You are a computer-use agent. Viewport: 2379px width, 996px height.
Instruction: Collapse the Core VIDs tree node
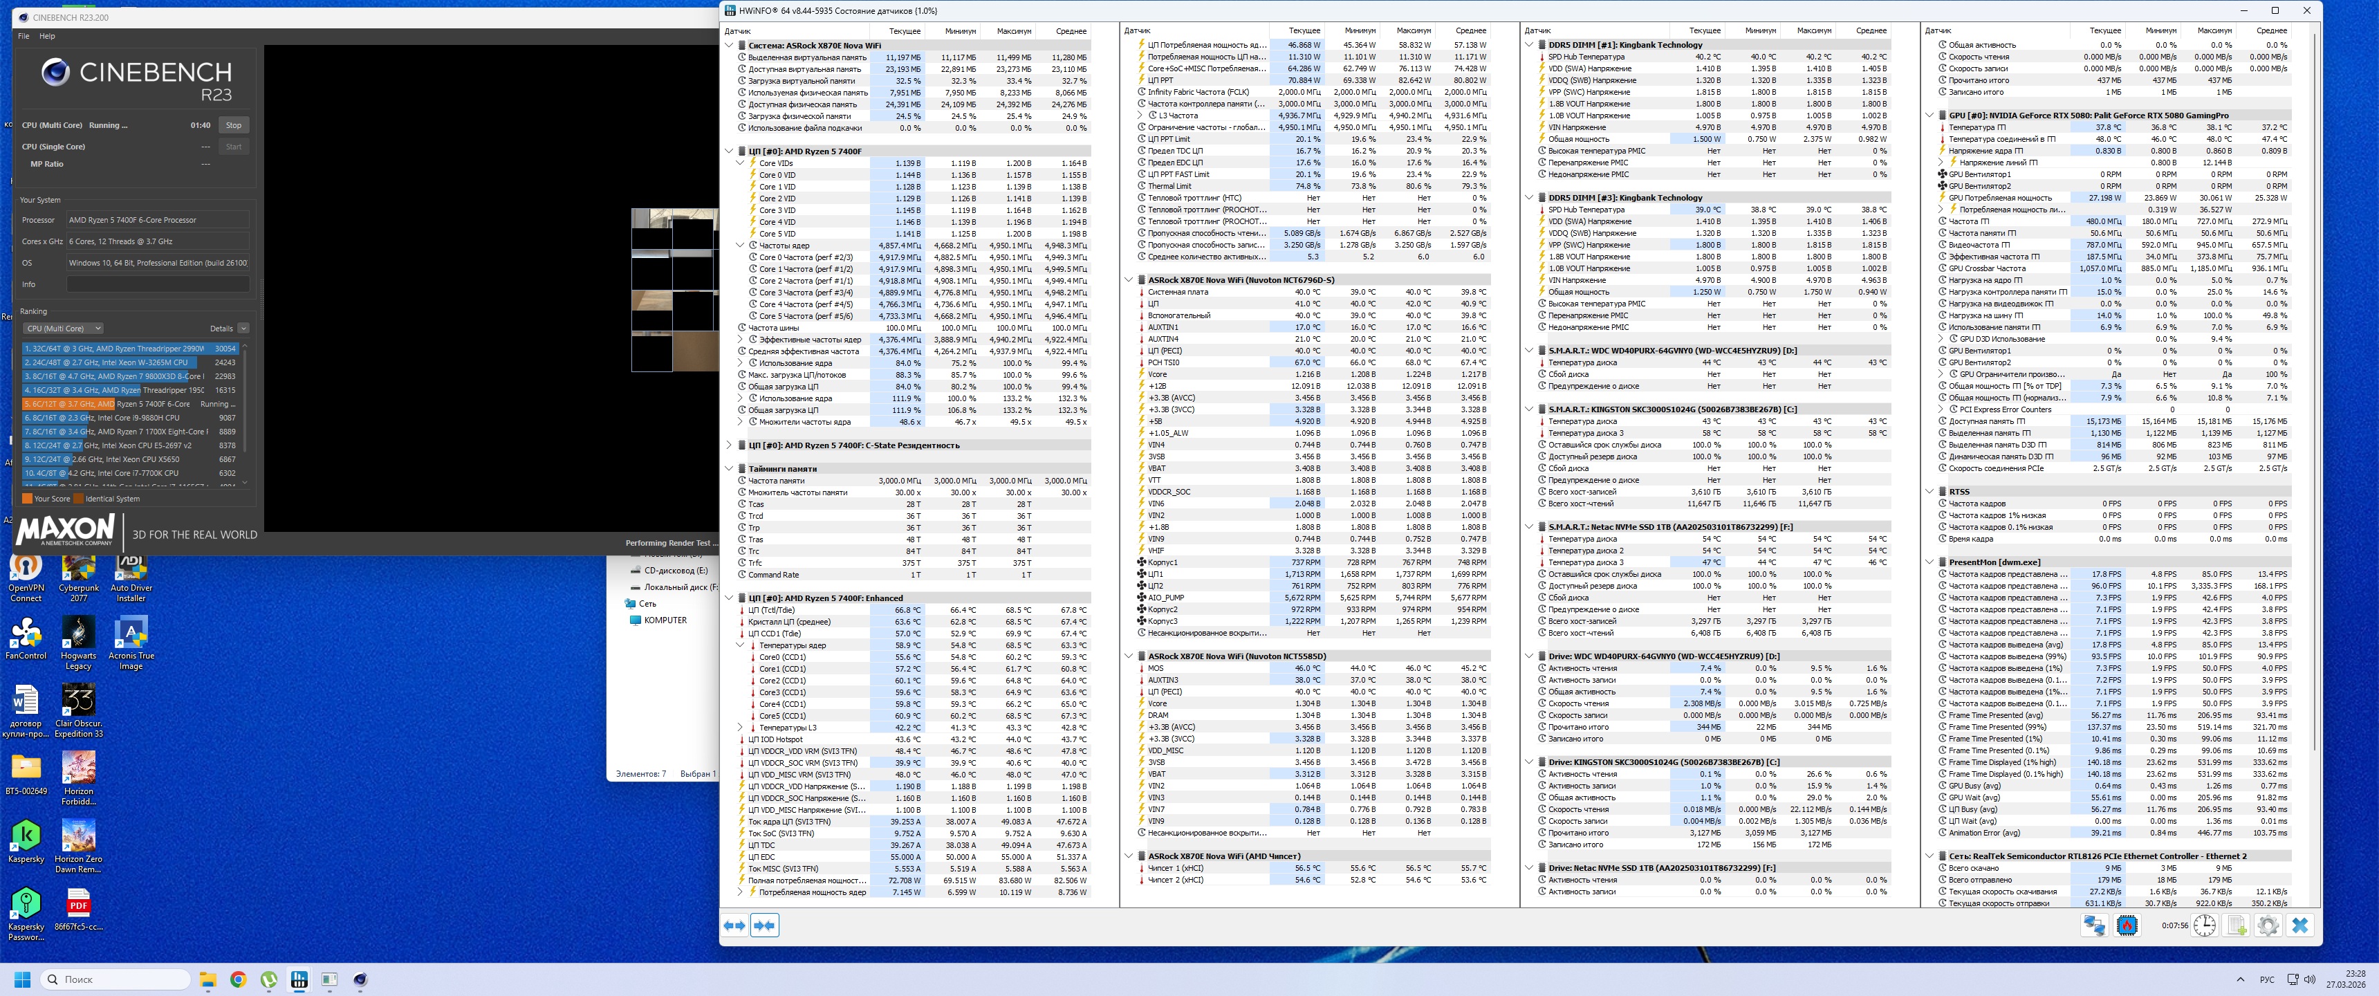coord(741,163)
